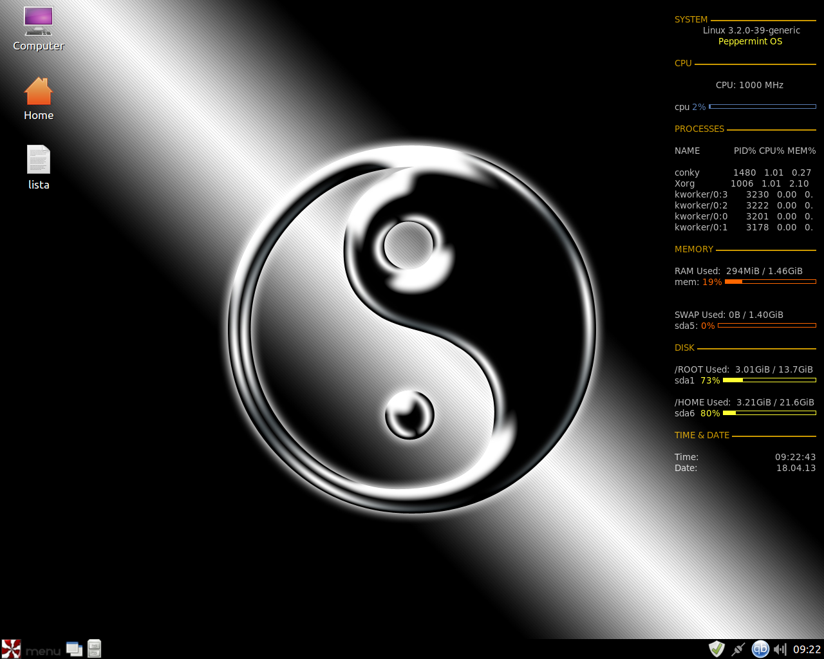The width and height of the screenshot is (824, 659).
Task: Click the network connection tray icon
Action: 738,649
